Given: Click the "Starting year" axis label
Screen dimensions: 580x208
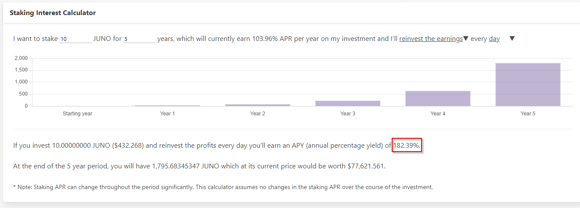Looking at the screenshot, I should pos(77,114).
